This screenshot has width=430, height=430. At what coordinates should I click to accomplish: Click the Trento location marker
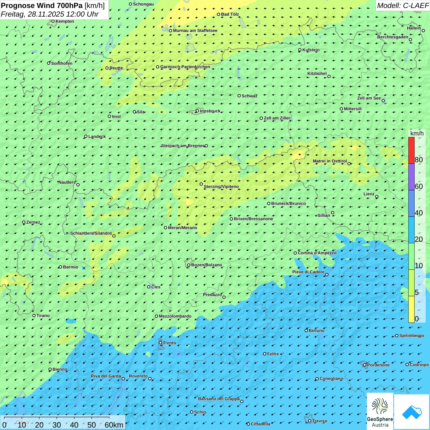[160, 343]
